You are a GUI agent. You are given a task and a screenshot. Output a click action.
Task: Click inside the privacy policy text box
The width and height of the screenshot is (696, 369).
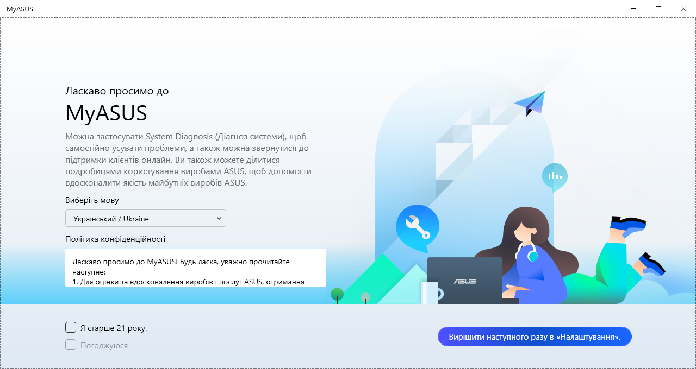tap(196, 268)
